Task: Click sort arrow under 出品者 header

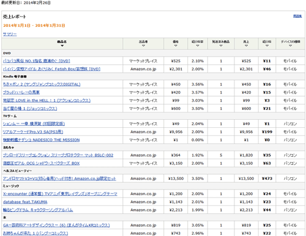Action: 143,46
